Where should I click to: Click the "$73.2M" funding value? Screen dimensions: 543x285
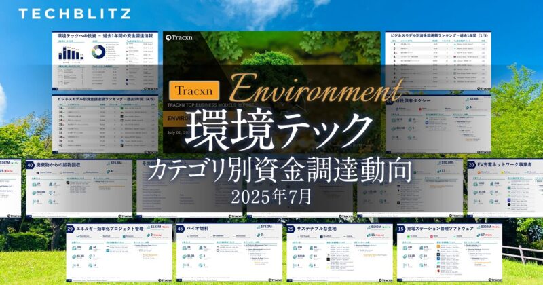pos(266,227)
